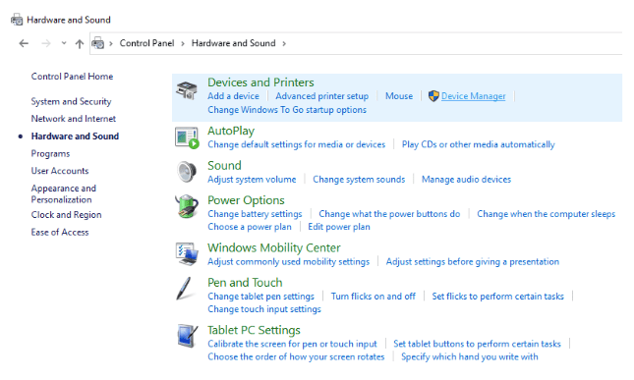Click the Sound speaker icon
The image size is (634, 380).
pyautogui.click(x=187, y=172)
